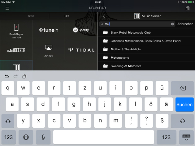195x146 pixels.
Task: Tap the z key
Action: pos(85,88)
